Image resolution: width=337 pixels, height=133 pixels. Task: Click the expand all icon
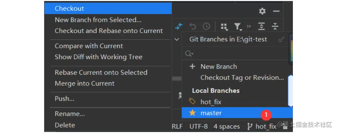(x=262, y=27)
